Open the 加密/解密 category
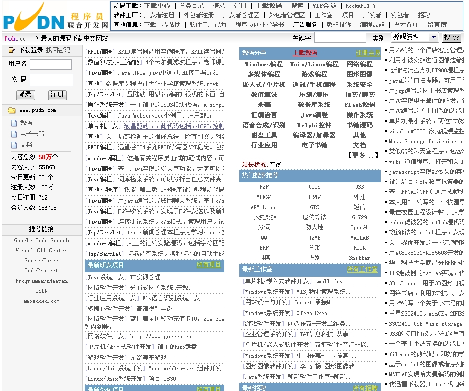This screenshot has width=469, height=391. (359, 95)
